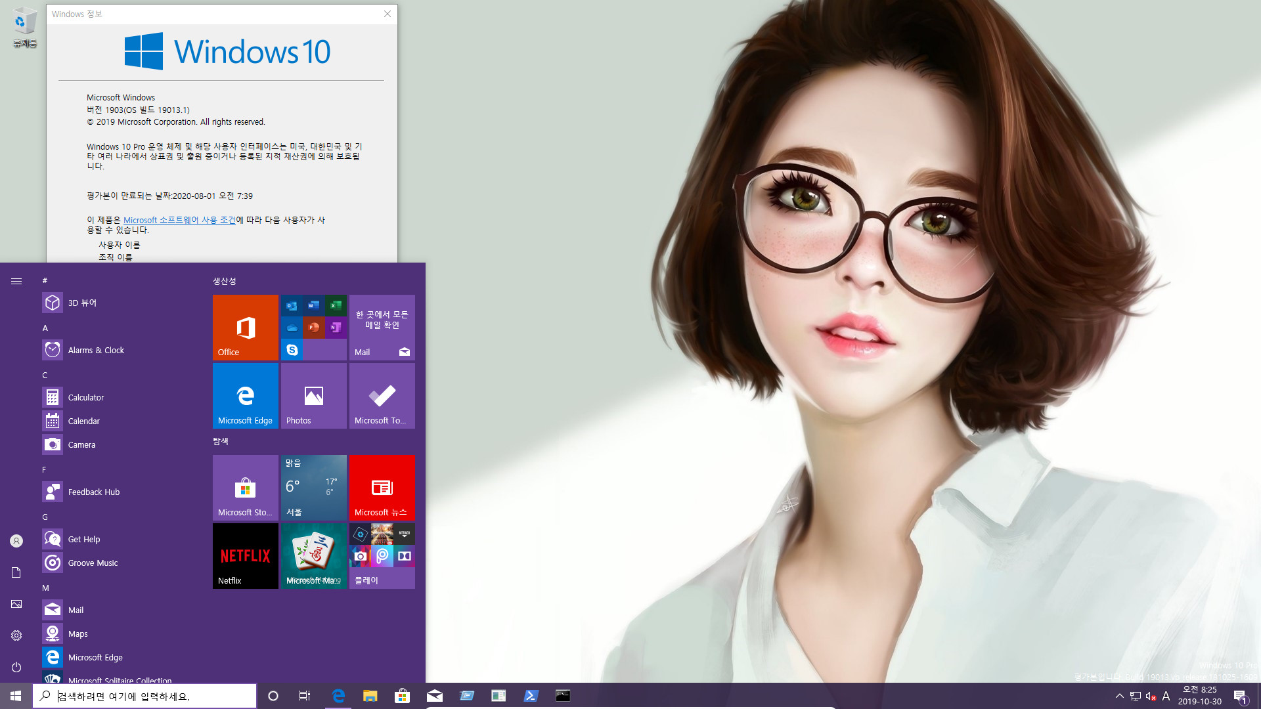Open Microsoft News tile
This screenshot has height=709, width=1261.
click(382, 487)
